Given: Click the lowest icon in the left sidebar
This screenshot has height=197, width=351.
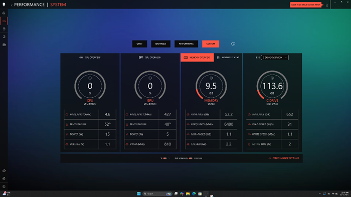Looking at the screenshot, I should pos(4,186).
